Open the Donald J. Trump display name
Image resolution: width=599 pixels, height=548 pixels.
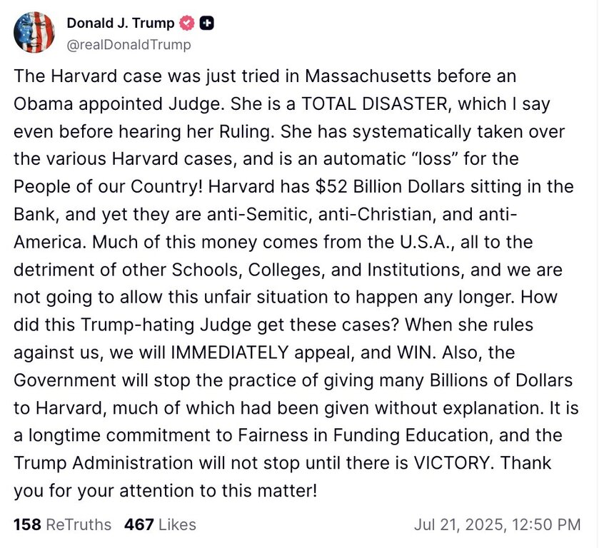click(121, 24)
